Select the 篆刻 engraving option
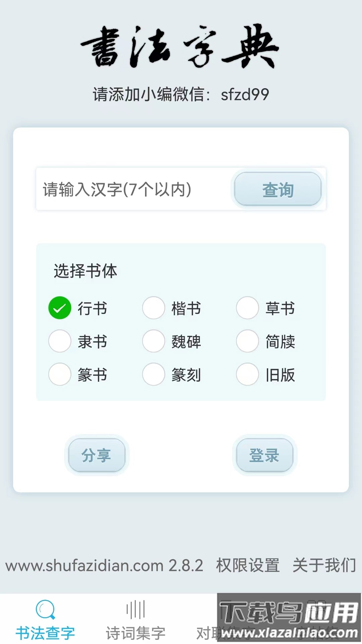This screenshot has height=644, width=362. pyautogui.click(x=154, y=375)
